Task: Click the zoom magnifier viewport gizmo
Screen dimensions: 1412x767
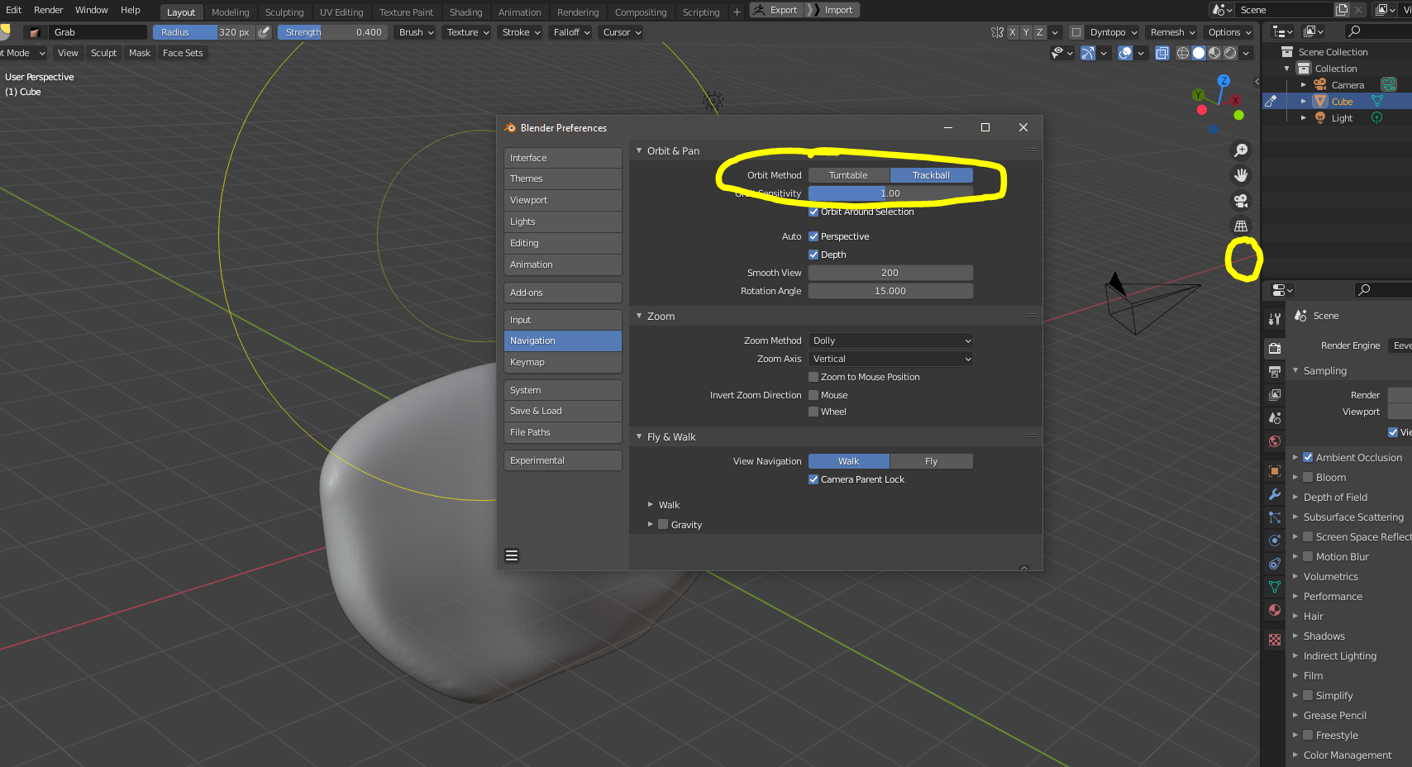Action: pyautogui.click(x=1241, y=150)
